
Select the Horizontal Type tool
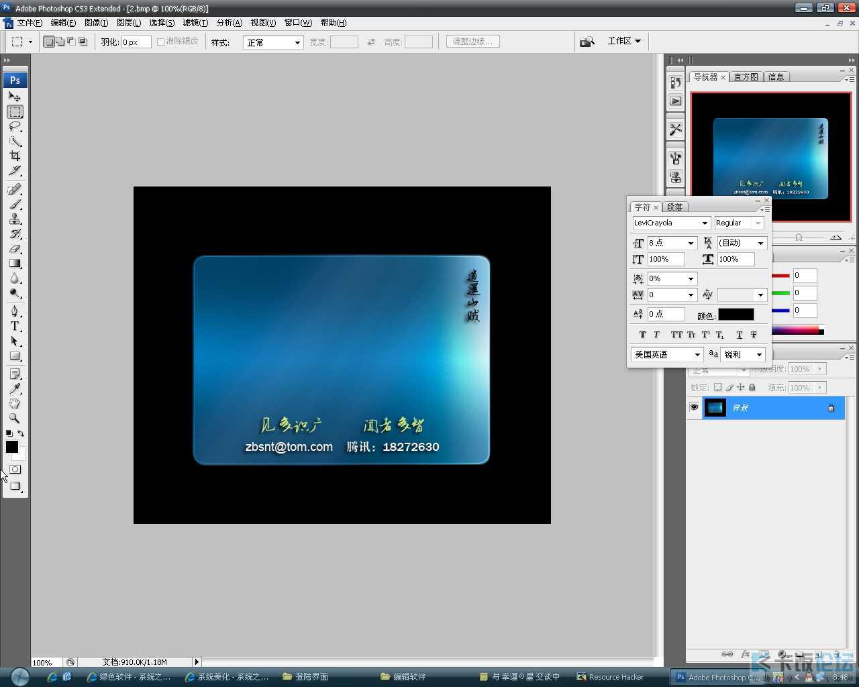(15, 326)
